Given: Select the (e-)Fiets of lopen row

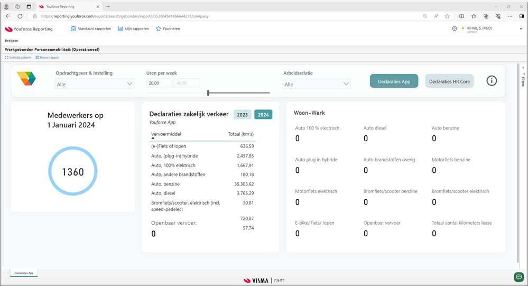Looking at the screenshot, I should pyautogui.click(x=202, y=146).
